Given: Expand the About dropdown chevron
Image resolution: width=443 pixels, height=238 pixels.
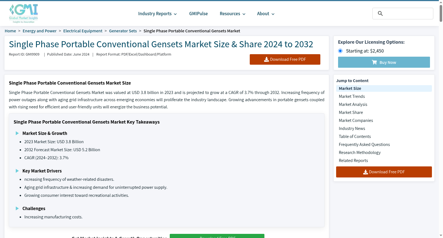Looking at the screenshot, I should tap(273, 14).
